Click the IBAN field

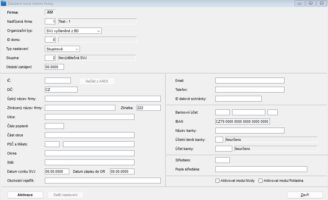pyautogui.click(x=243, y=122)
